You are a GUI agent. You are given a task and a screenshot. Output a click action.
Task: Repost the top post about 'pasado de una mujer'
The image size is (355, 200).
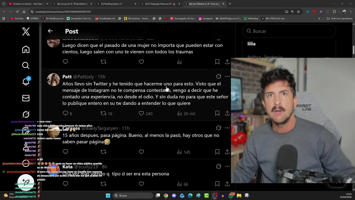[103, 62]
